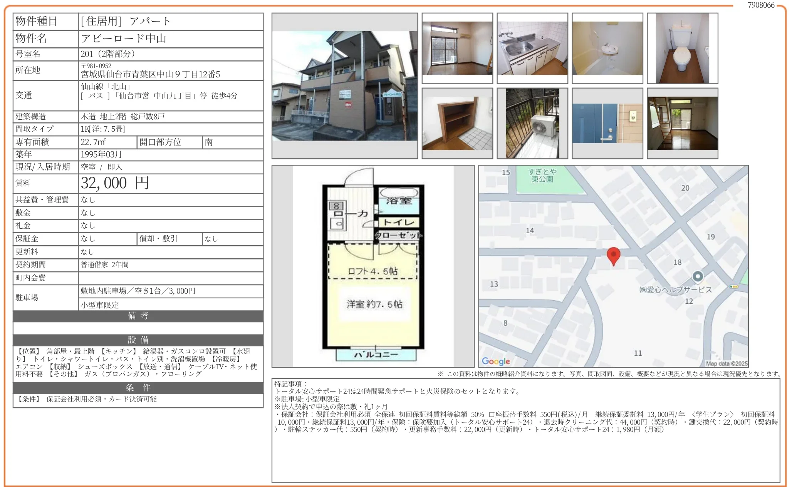Click the 愛心ヘルプサービス map marker icon

coord(698,276)
